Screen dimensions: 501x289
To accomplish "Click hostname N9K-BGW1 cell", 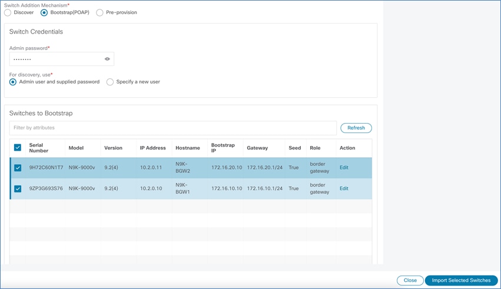I will 183,188.
